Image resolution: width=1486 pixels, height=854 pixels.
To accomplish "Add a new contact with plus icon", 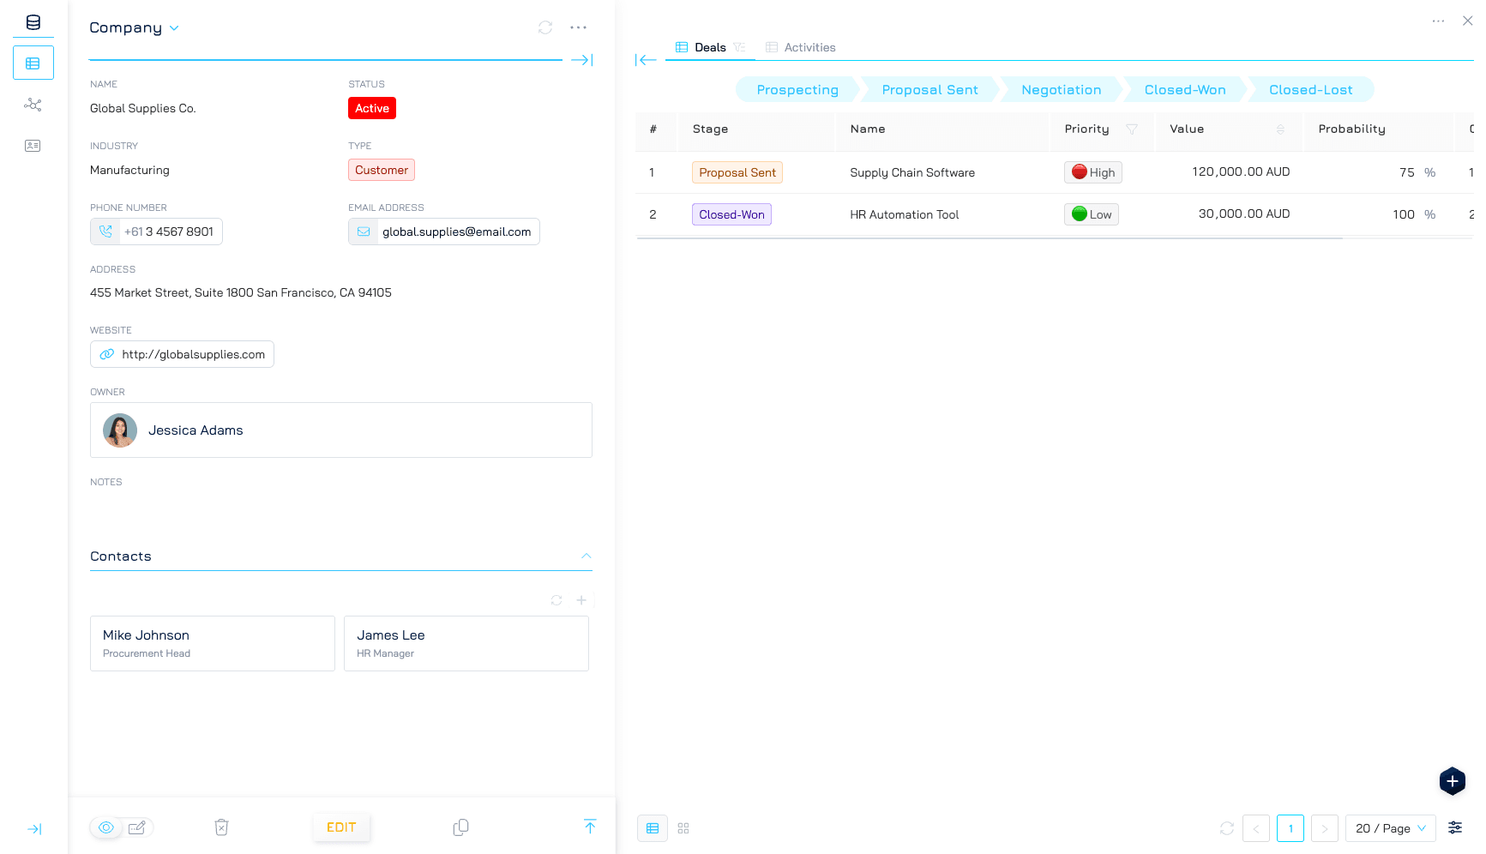I will 581,600.
